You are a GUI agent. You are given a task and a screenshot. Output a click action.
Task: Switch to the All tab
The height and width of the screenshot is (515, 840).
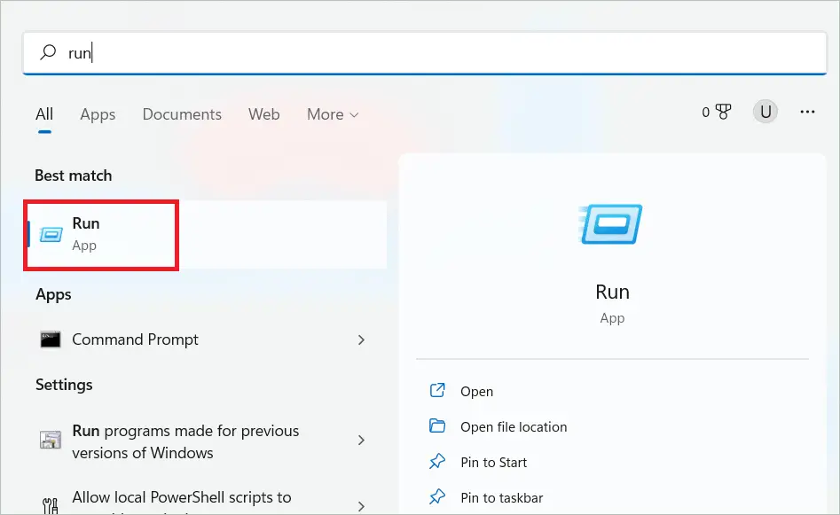(44, 114)
